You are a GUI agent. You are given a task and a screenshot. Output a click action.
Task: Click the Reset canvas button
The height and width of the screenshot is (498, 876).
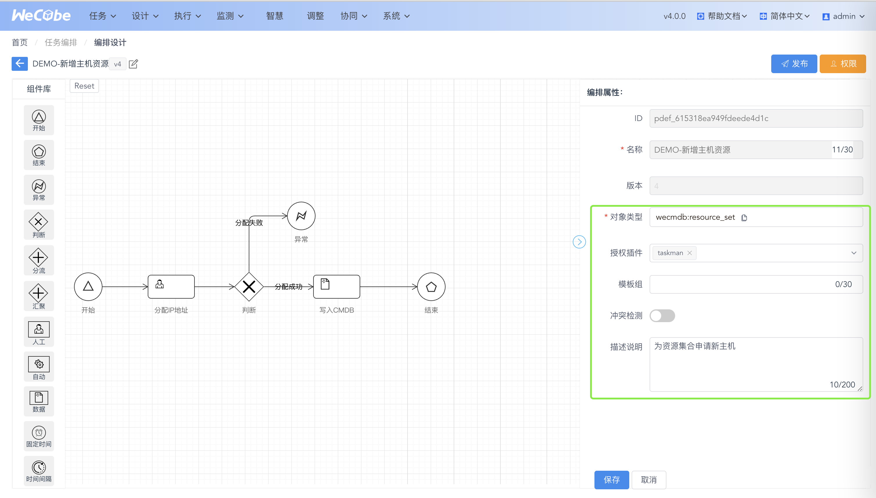point(84,86)
